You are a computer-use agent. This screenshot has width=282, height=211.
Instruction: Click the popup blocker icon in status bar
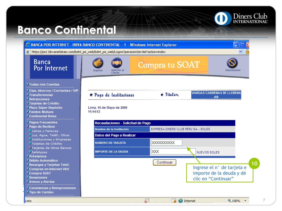pyautogui.click(x=147, y=201)
